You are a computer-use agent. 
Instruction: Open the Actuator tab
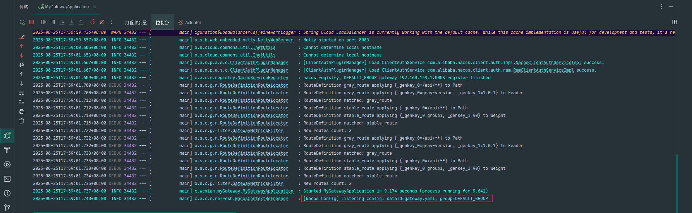(x=190, y=23)
